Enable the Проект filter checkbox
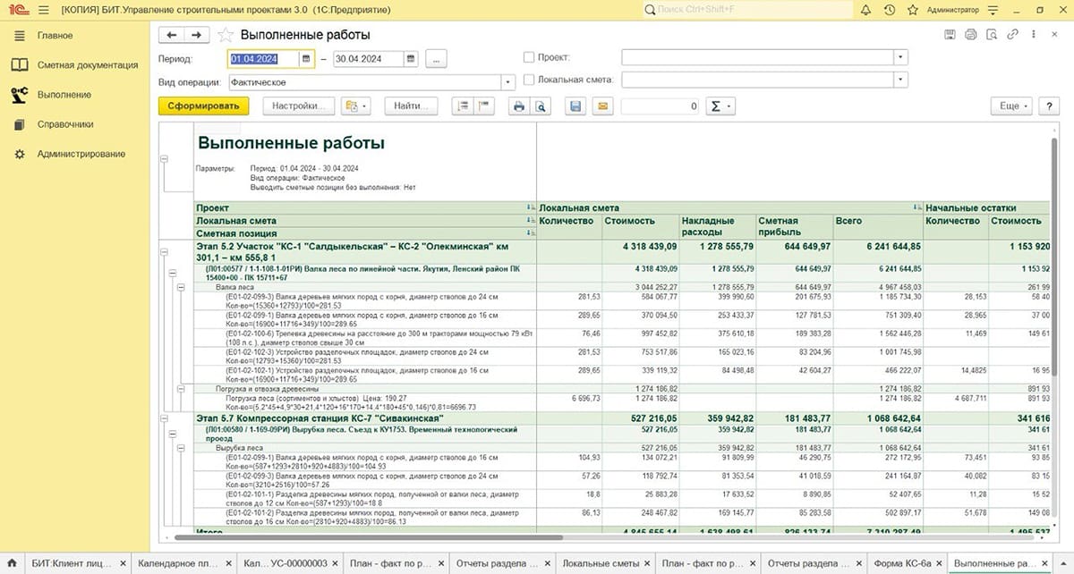 tap(529, 57)
